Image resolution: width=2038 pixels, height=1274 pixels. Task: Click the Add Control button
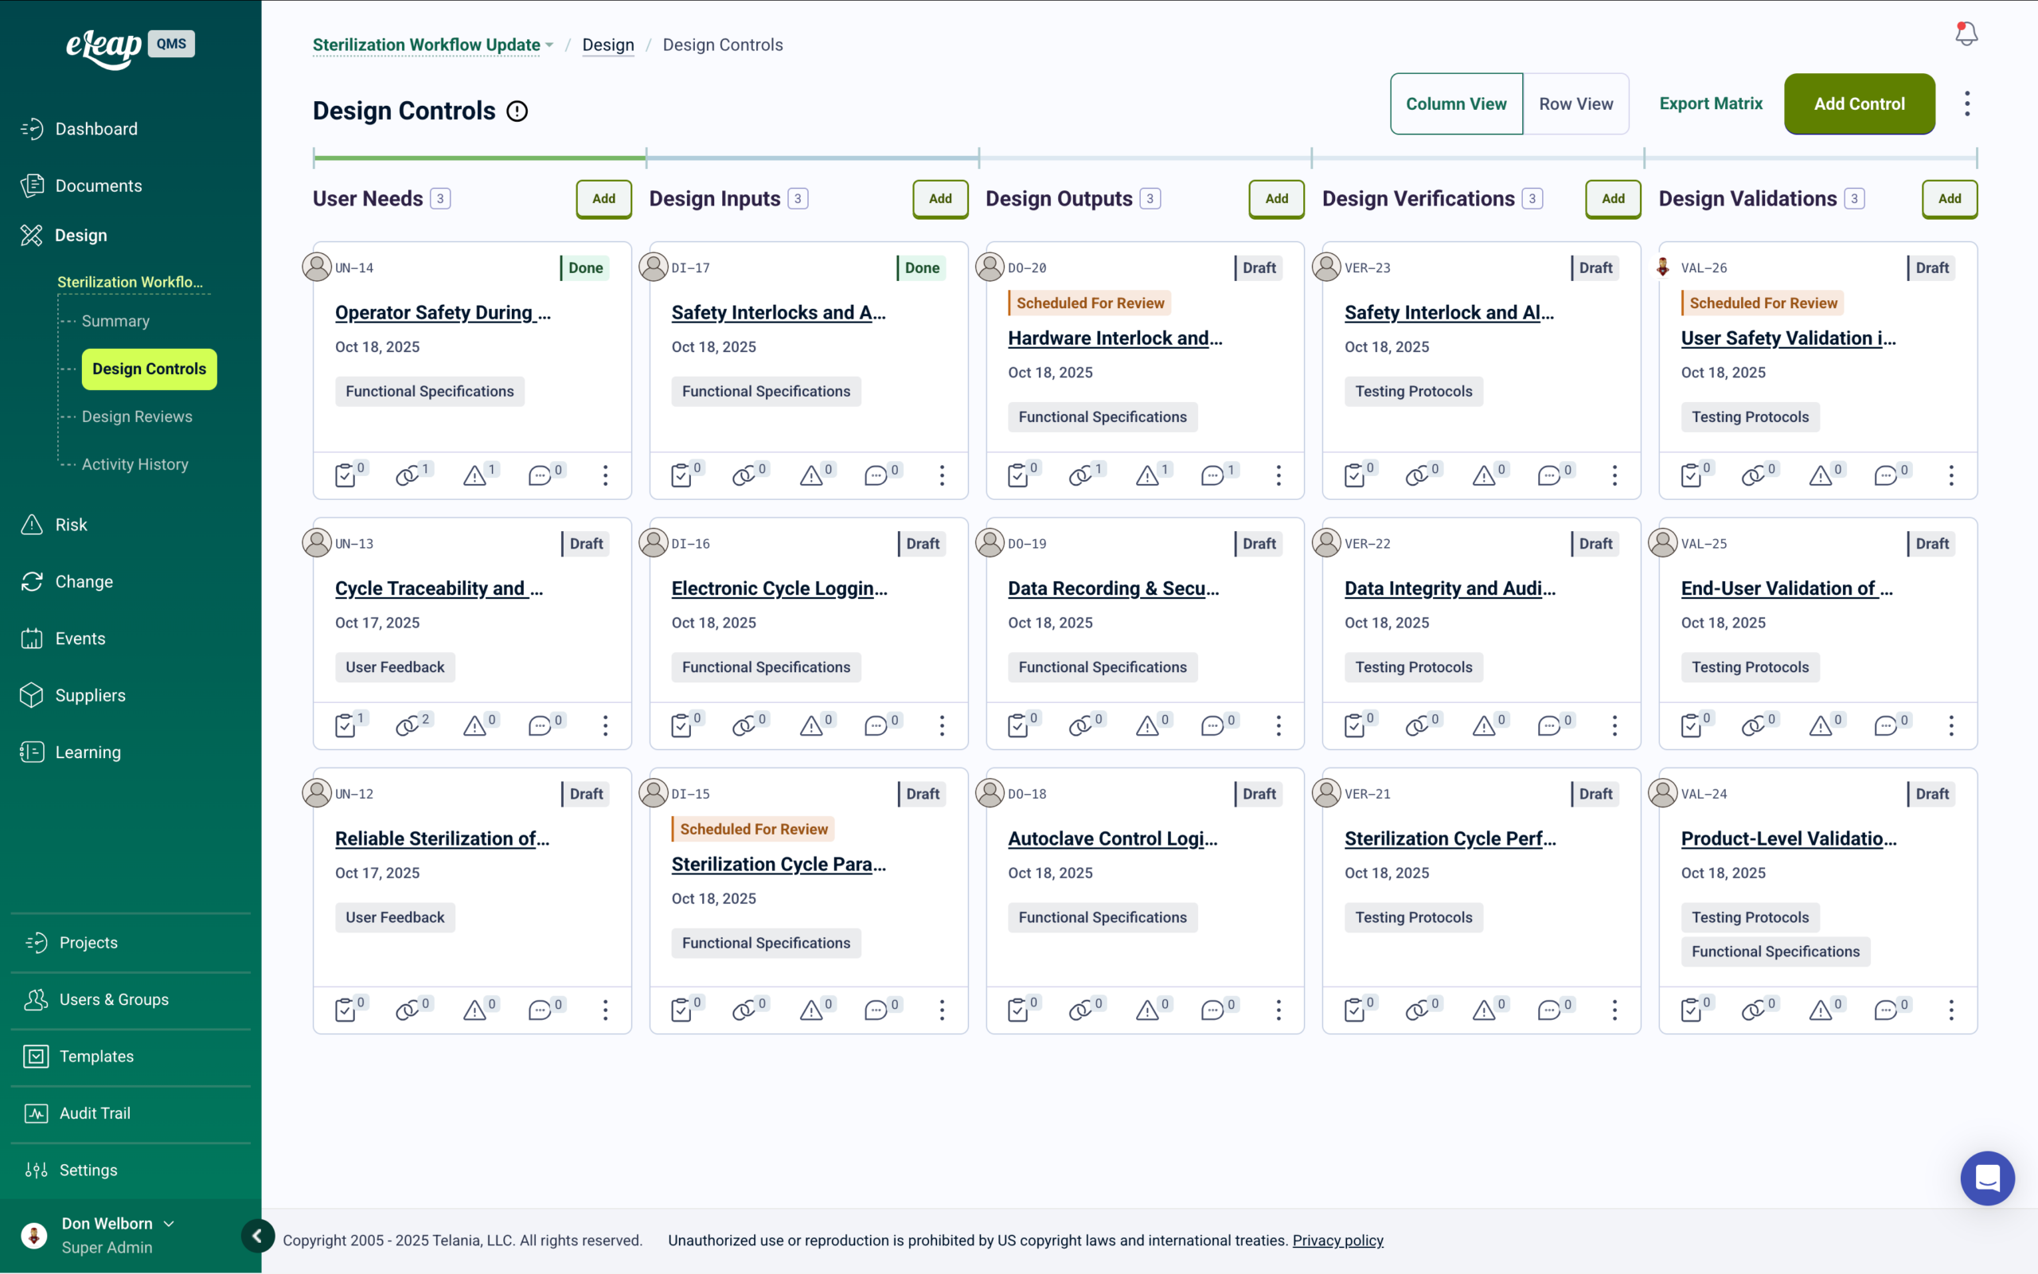pos(1859,104)
